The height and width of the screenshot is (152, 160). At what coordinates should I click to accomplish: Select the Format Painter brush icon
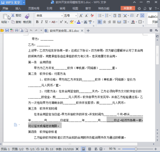pyautogui.click(x=27, y=16)
